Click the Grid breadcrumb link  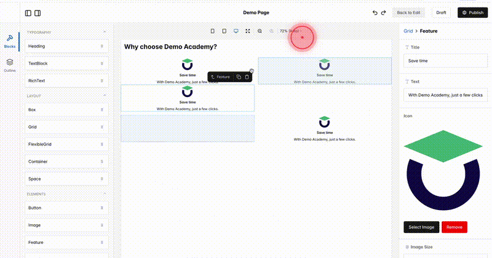[408, 31]
